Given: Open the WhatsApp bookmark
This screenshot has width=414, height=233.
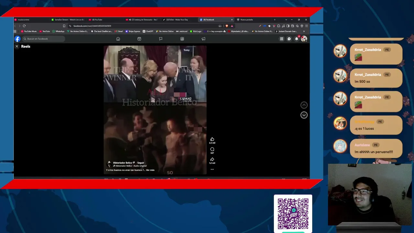Looking at the screenshot, I should (x=58, y=31).
